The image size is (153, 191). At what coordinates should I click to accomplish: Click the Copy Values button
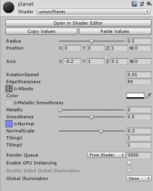pyautogui.click(x=41, y=31)
